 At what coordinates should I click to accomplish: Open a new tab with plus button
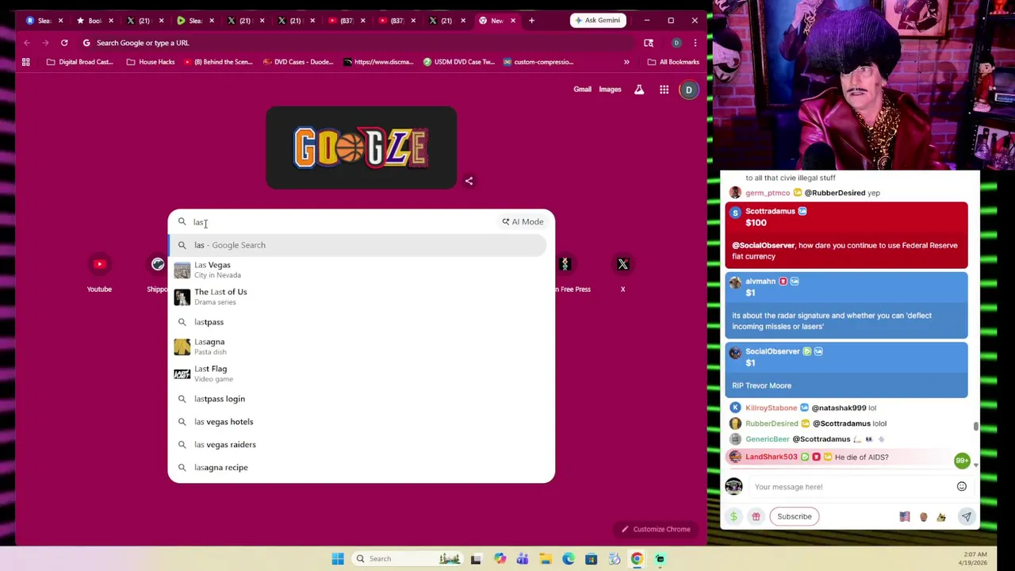531,21
